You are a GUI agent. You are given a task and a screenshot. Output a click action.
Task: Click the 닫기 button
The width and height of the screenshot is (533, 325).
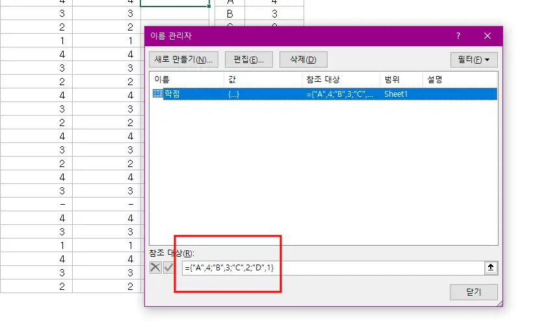click(x=473, y=292)
